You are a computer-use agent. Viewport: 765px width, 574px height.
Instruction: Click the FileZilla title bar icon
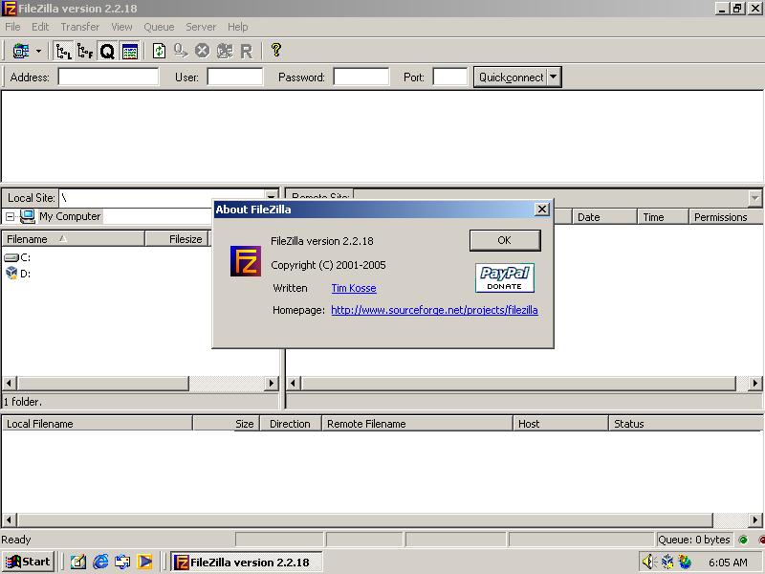click(x=10, y=9)
